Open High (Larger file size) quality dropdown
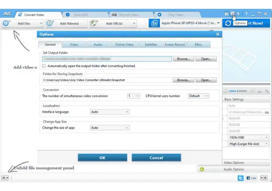This screenshot has width=272, height=191. click(x=249, y=144)
